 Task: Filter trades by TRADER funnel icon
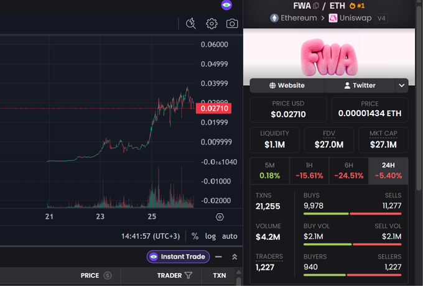pos(188,275)
